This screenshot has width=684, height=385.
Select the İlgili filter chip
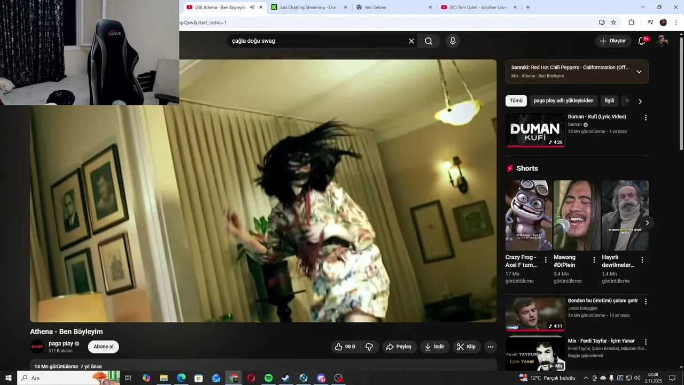(609, 101)
